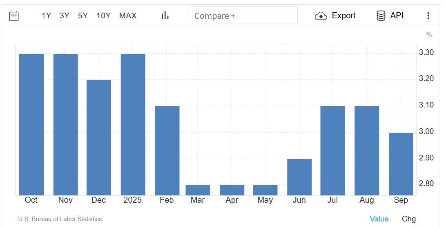Toggle the Chg display mode
Screen dimensions: 446x228
[x=409, y=219]
